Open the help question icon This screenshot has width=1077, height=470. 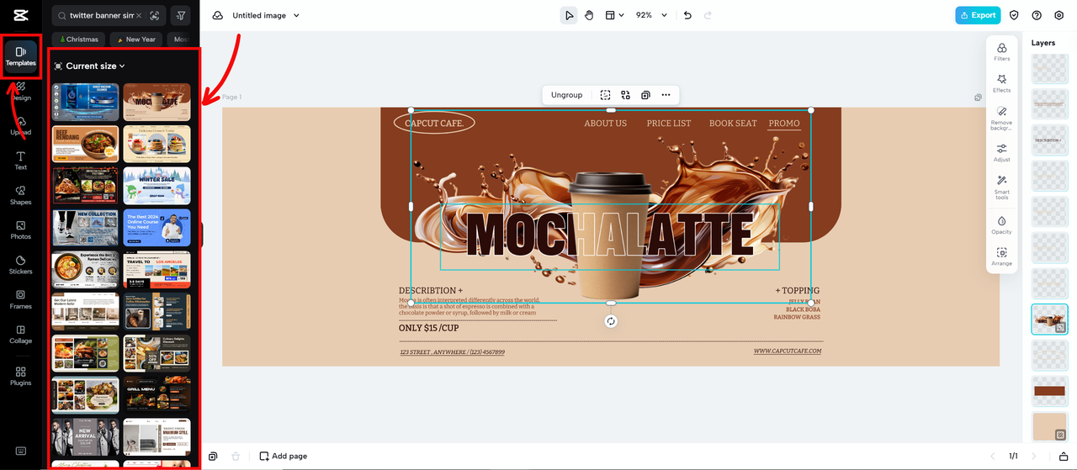point(1037,15)
